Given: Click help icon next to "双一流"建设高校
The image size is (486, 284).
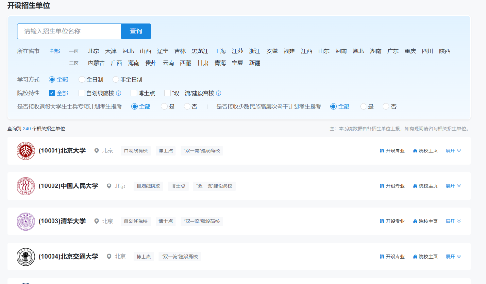Looking at the screenshot, I should coord(219,93).
